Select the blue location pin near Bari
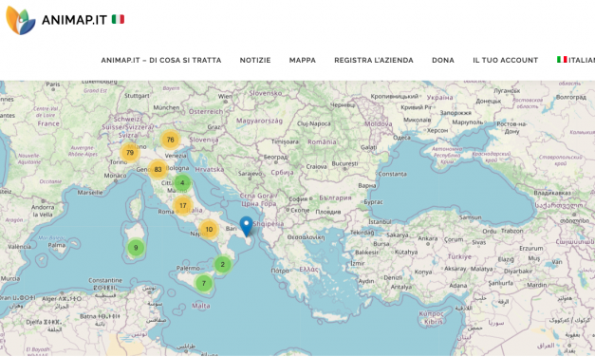This screenshot has width=595, height=357. click(x=247, y=227)
